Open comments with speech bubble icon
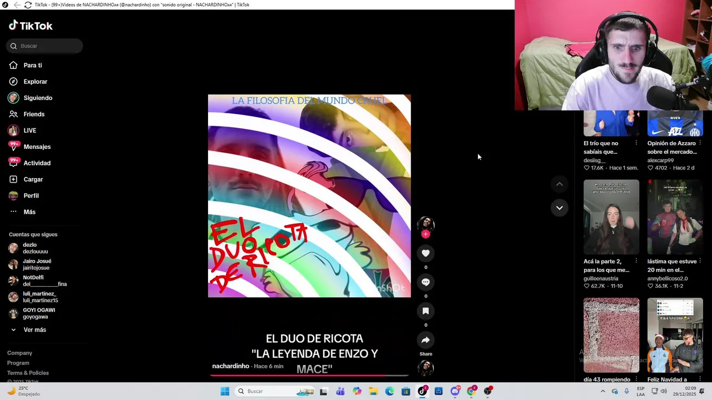The width and height of the screenshot is (712, 400). [x=426, y=282]
